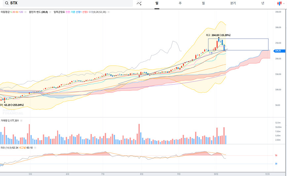Click the 2.50m volume axis label

[x=278, y=140]
